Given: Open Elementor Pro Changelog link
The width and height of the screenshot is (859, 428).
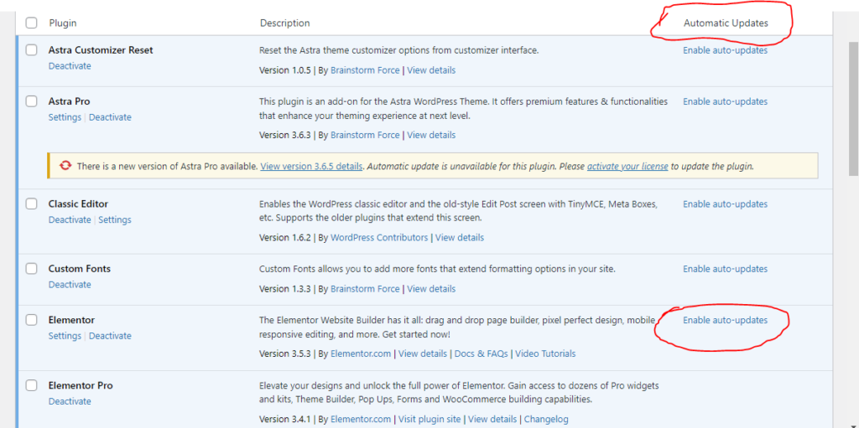Looking at the screenshot, I should pos(546,420).
